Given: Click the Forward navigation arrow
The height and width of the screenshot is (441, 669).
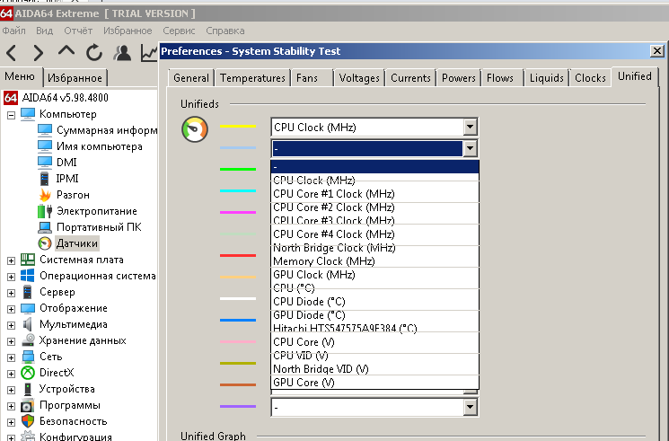Looking at the screenshot, I should click(39, 53).
